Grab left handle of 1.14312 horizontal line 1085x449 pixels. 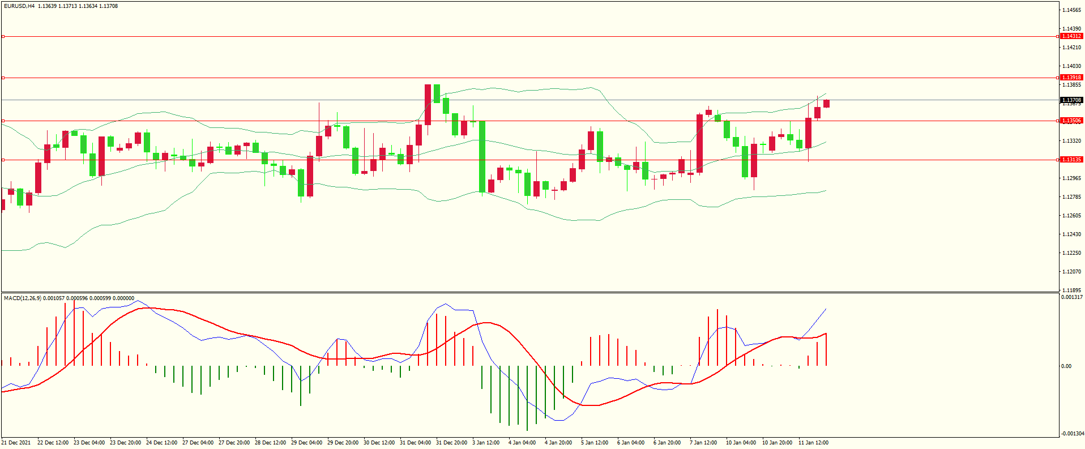tap(3, 36)
